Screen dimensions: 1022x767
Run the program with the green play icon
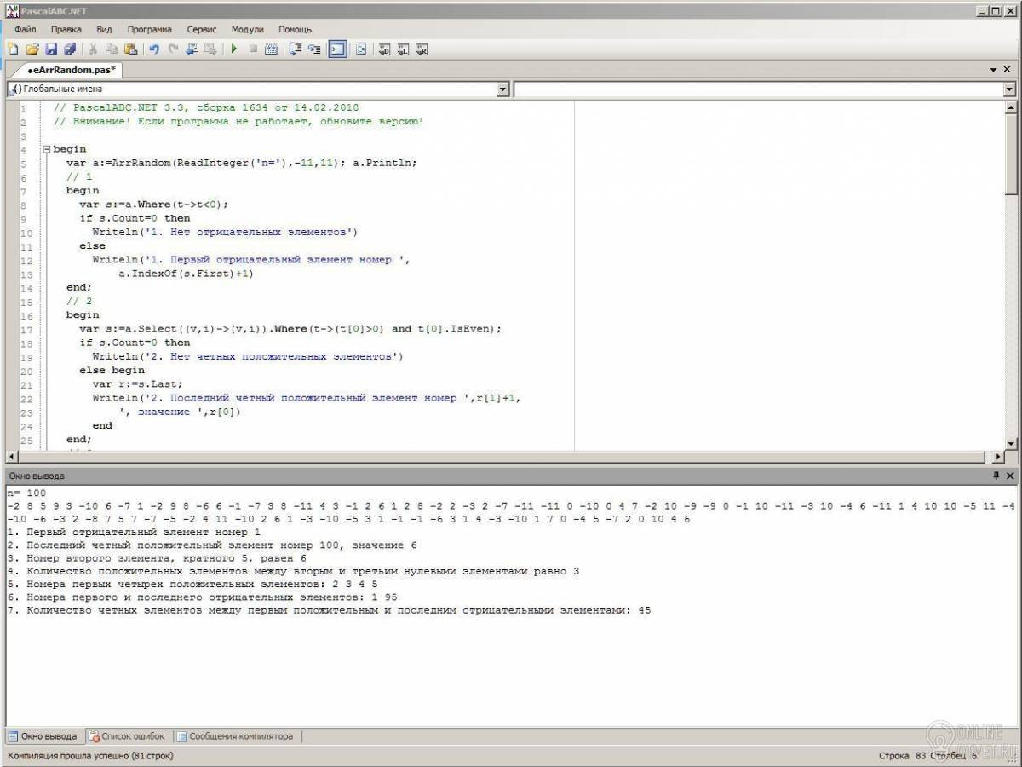click(x=233, y=49)
